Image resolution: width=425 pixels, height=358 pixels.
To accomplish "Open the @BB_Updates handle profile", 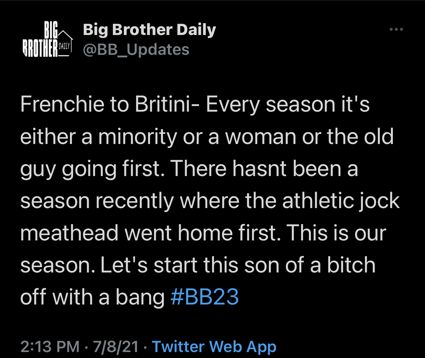I will 136,50.
